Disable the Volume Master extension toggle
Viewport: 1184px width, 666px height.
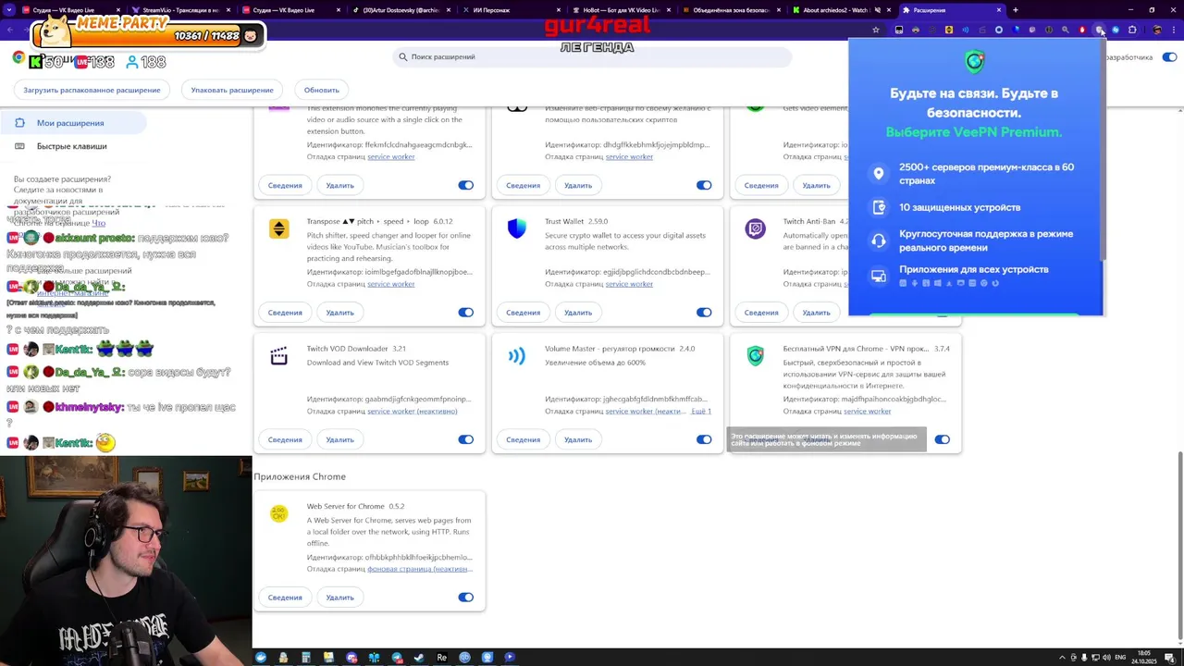704,439
